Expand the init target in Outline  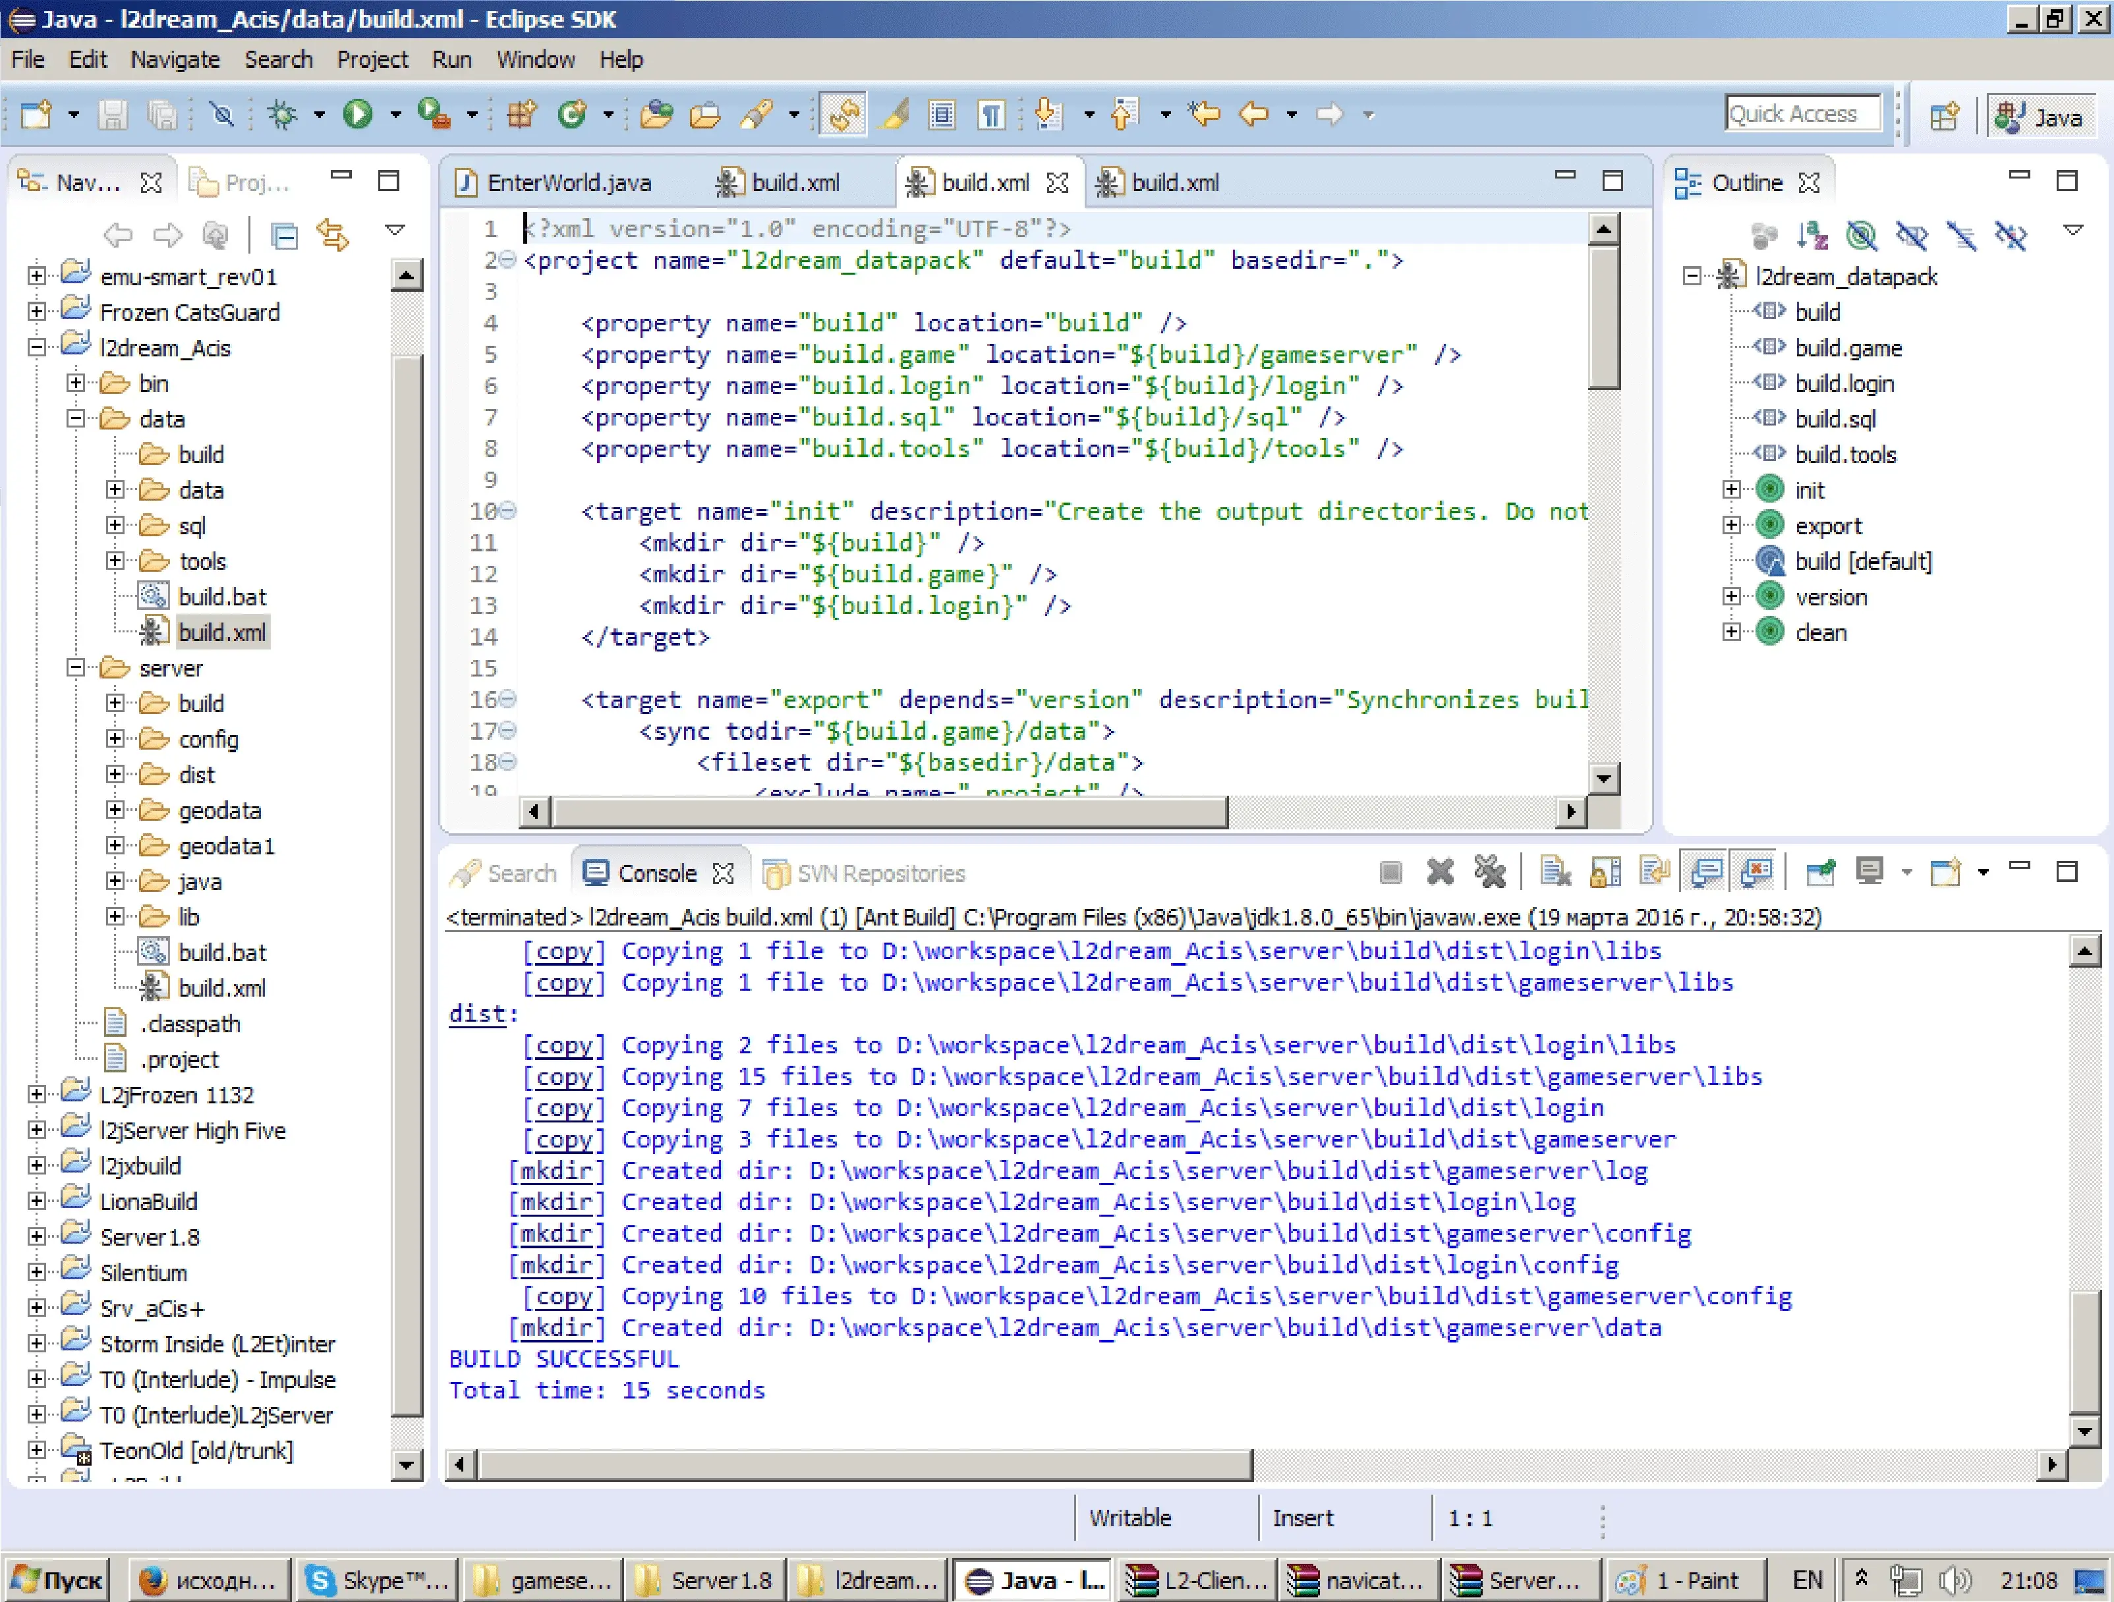pos(1730,490)
